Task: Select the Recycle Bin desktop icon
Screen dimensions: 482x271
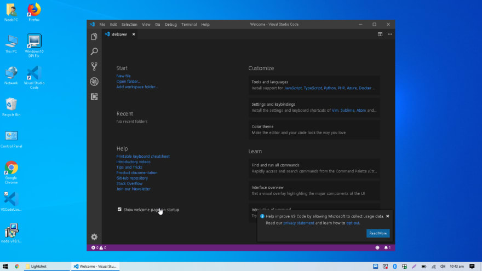Action: [x=11, y=107]
